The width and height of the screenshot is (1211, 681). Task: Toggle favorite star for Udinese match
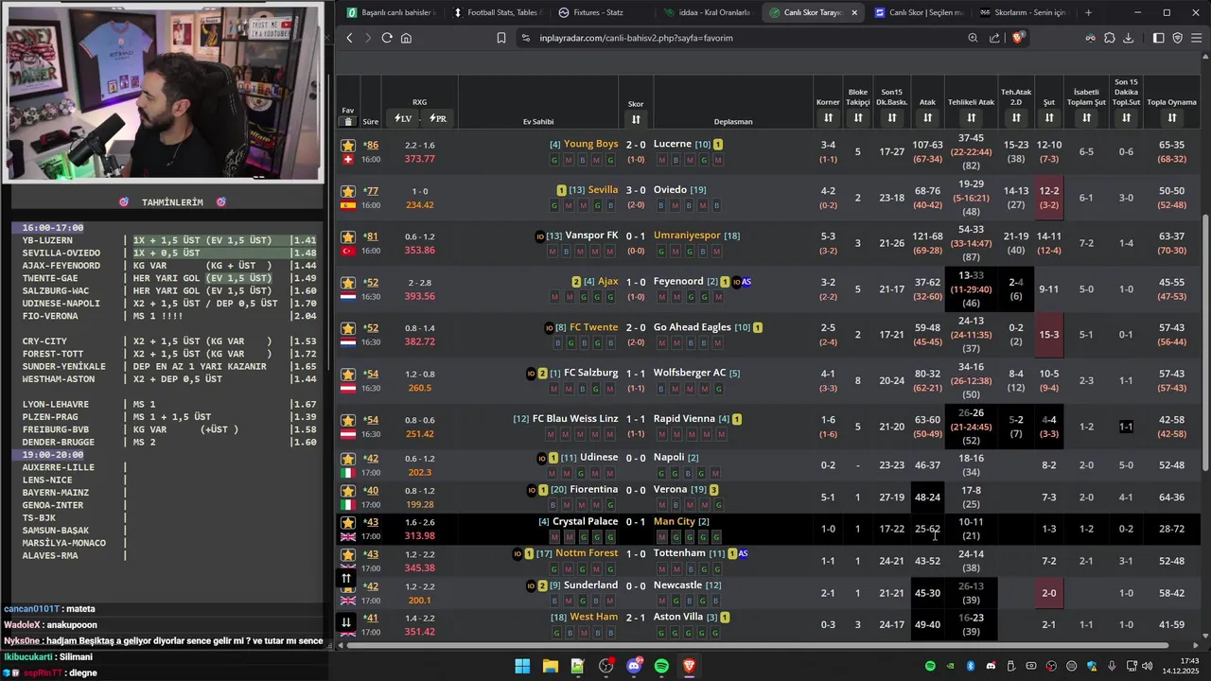tap(348, 459)
